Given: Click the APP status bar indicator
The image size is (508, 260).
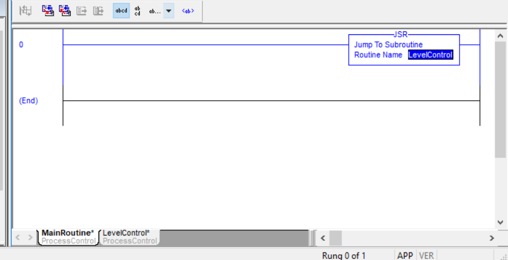Looking at the screenshot, I should point(405,256).
